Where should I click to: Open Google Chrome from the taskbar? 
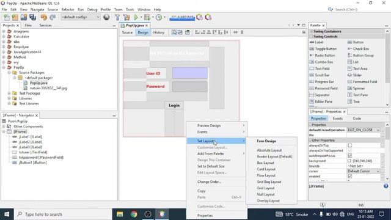pos(134,215)
